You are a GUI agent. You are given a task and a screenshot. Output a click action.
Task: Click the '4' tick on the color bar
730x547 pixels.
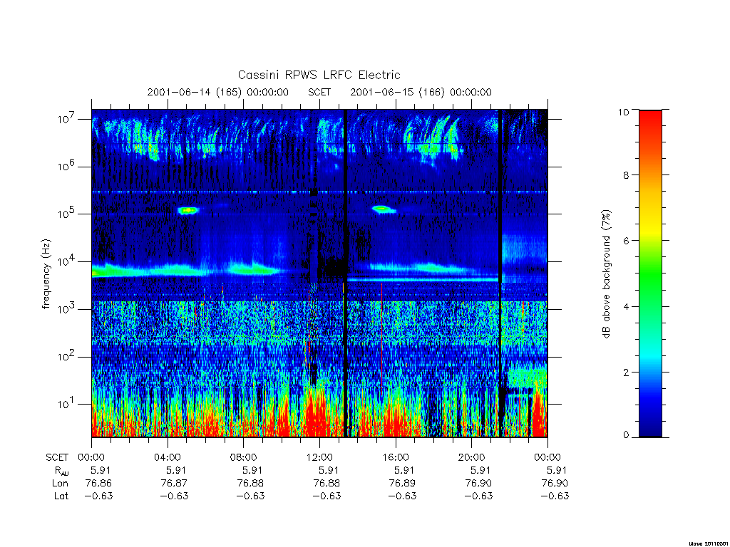tap(626, 306)
